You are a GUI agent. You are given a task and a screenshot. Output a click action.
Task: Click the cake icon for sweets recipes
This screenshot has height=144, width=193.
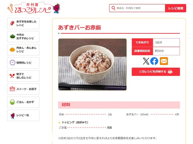pos(12,89)
